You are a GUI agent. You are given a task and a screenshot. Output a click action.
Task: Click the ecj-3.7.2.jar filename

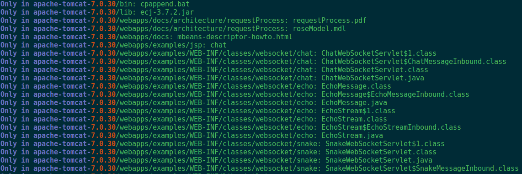[167, 12]
